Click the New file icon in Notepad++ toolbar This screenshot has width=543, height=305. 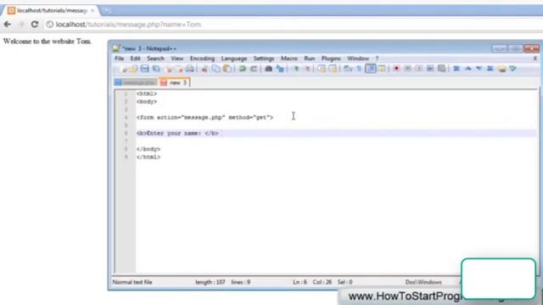click(123, 69)
